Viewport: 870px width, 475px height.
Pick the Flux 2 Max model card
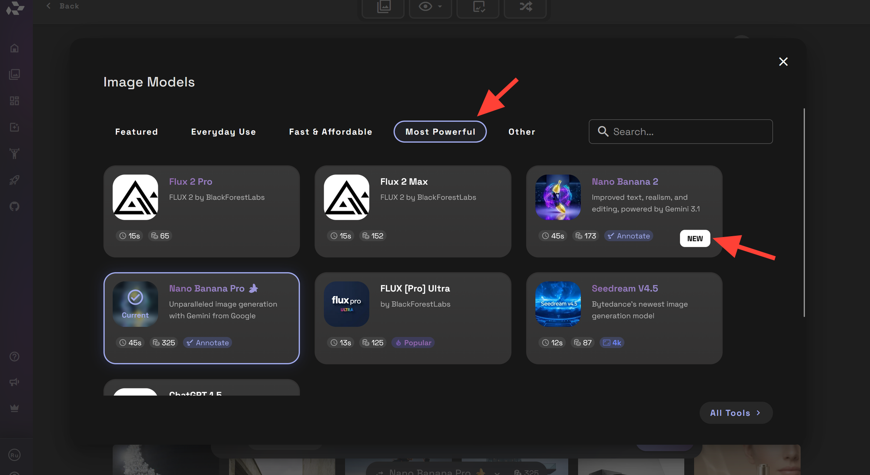(412, 211)
